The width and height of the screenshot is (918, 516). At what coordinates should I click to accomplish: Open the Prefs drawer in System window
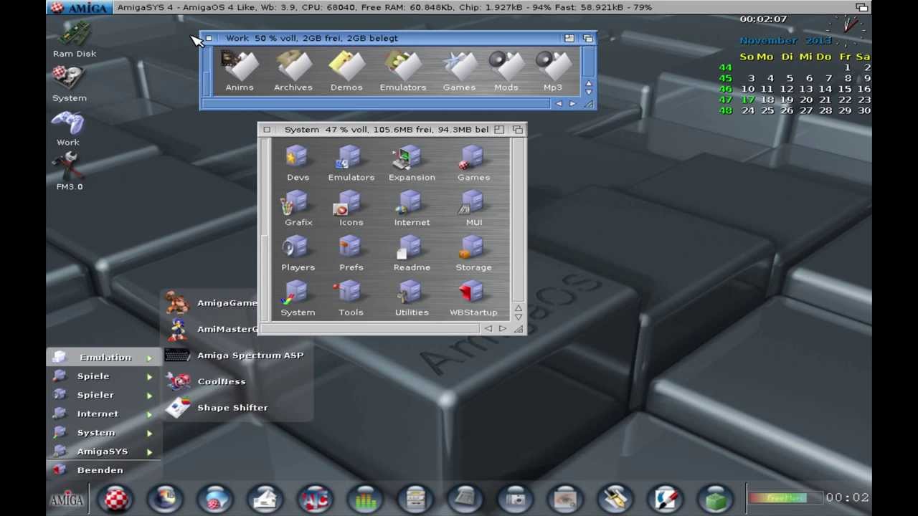coord(351,254)
